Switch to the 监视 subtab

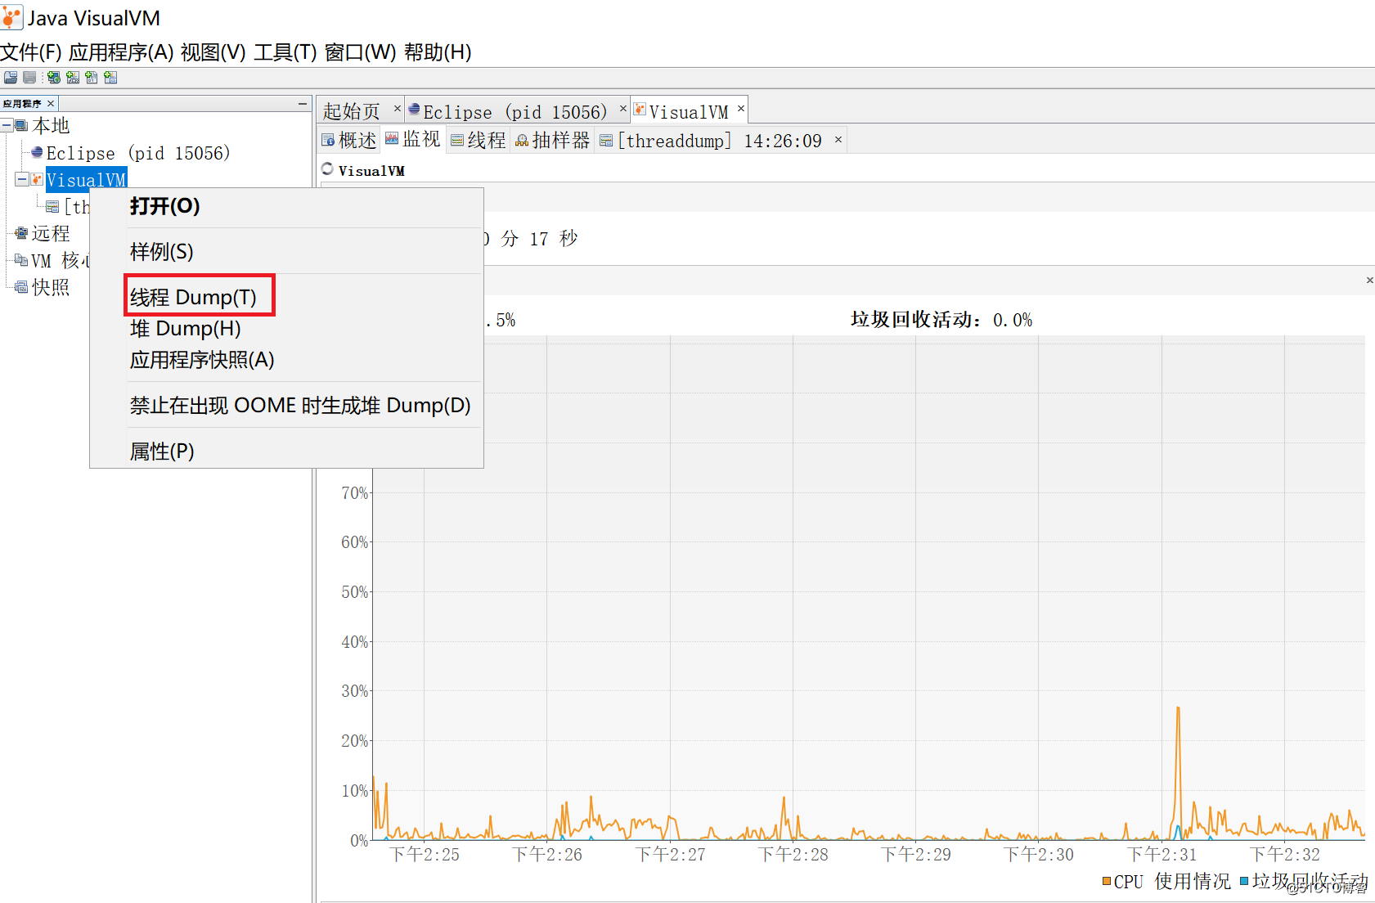click(413, 141)
